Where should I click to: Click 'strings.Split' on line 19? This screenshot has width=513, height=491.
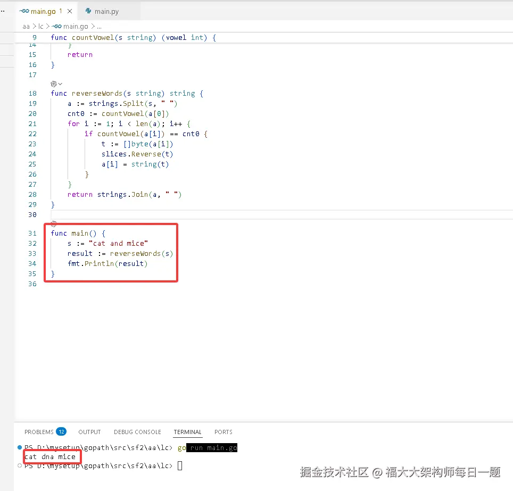click(x=116, y=103)
